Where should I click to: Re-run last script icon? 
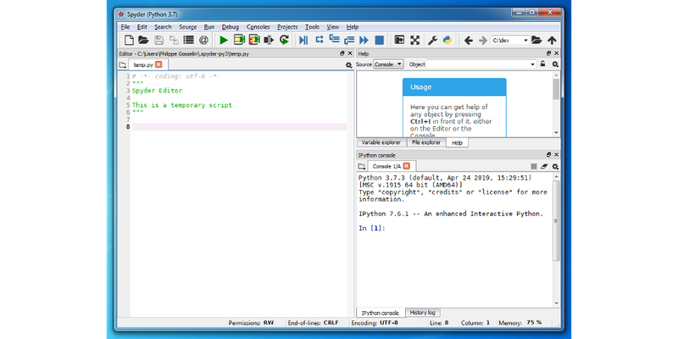(284, 40)
